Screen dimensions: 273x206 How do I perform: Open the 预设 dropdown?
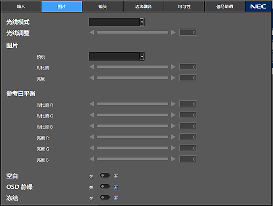[x=117, y=57]
